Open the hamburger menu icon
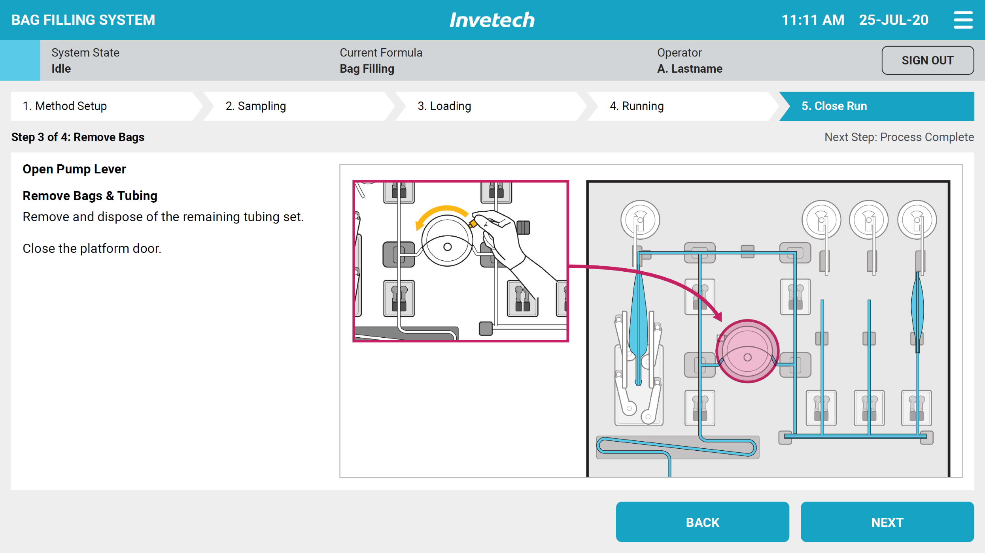Viewport: 985px width, 553px height. click(962, 20)
